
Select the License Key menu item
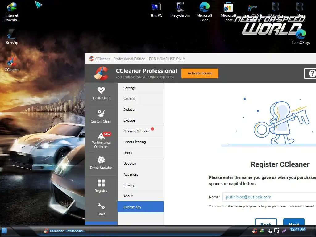tap(141, 207)
